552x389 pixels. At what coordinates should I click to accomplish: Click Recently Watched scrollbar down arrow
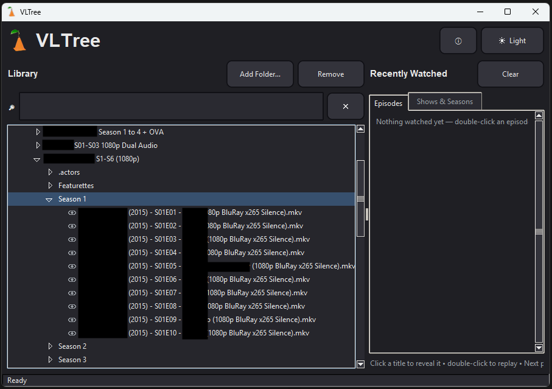(x=539, y=348)
